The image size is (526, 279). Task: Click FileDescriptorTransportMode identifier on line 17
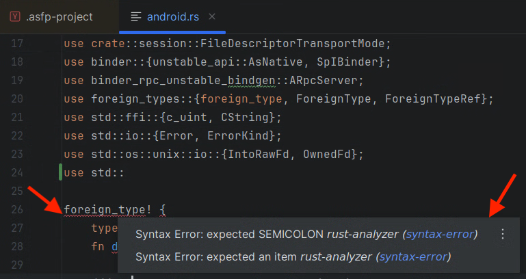(x=296, y=44)
